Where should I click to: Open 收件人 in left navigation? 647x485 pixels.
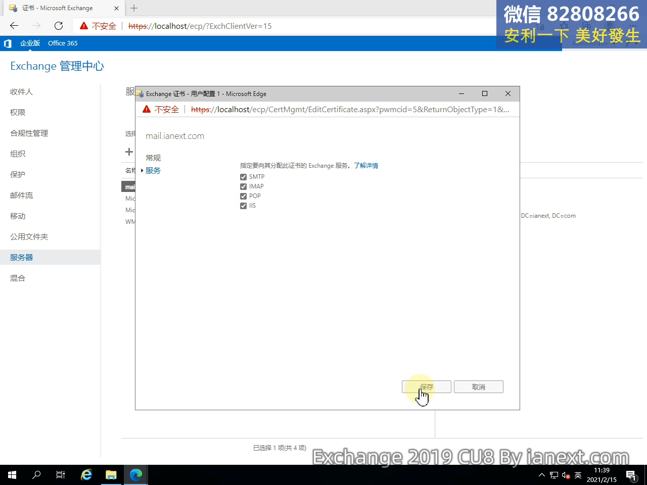[x=21, y=92]
